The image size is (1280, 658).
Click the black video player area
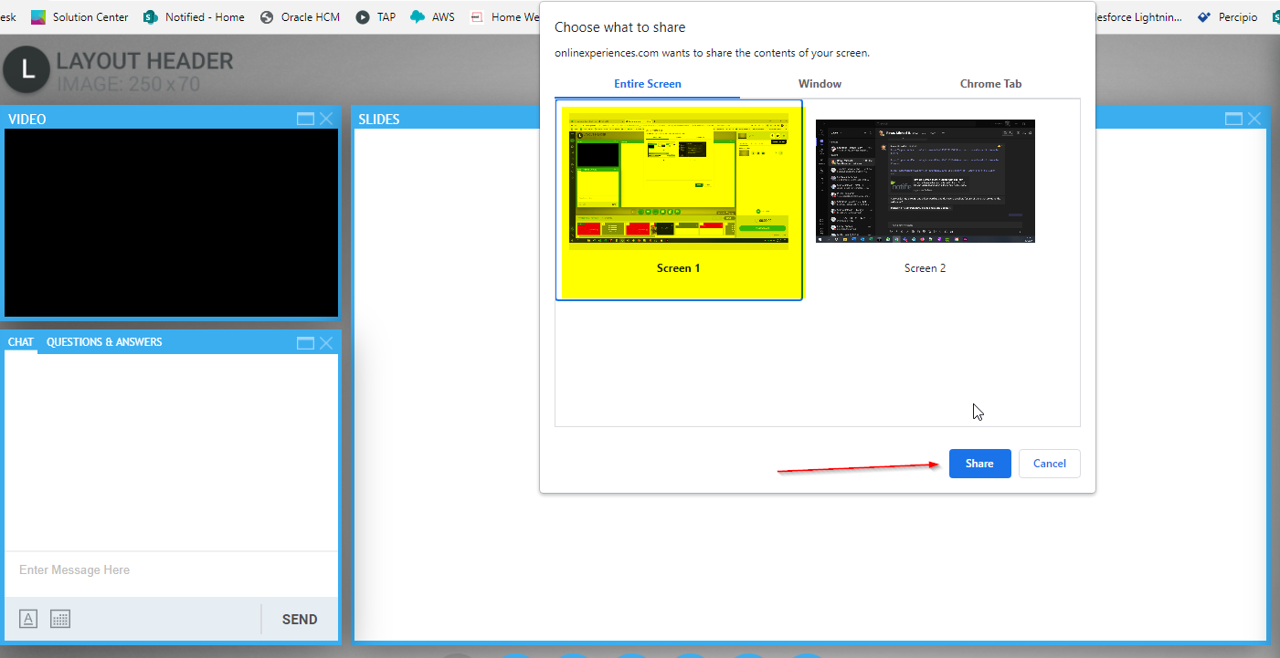click(171, 222)
